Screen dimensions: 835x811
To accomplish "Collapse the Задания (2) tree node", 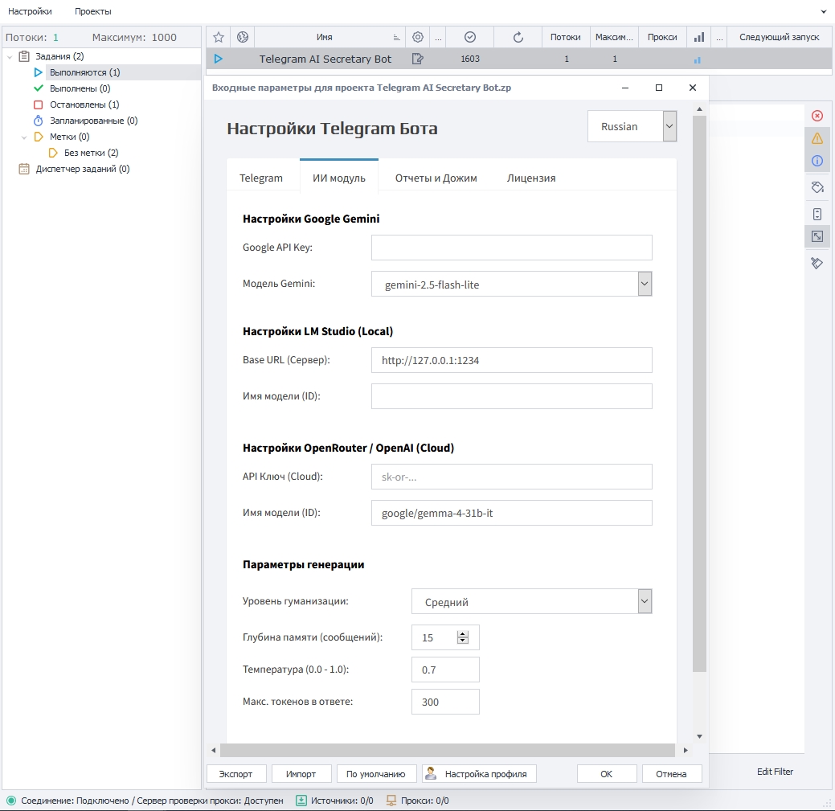I will pyautogui.click(x=10, y=56).
